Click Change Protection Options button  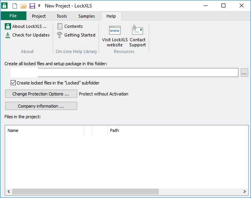41,94
